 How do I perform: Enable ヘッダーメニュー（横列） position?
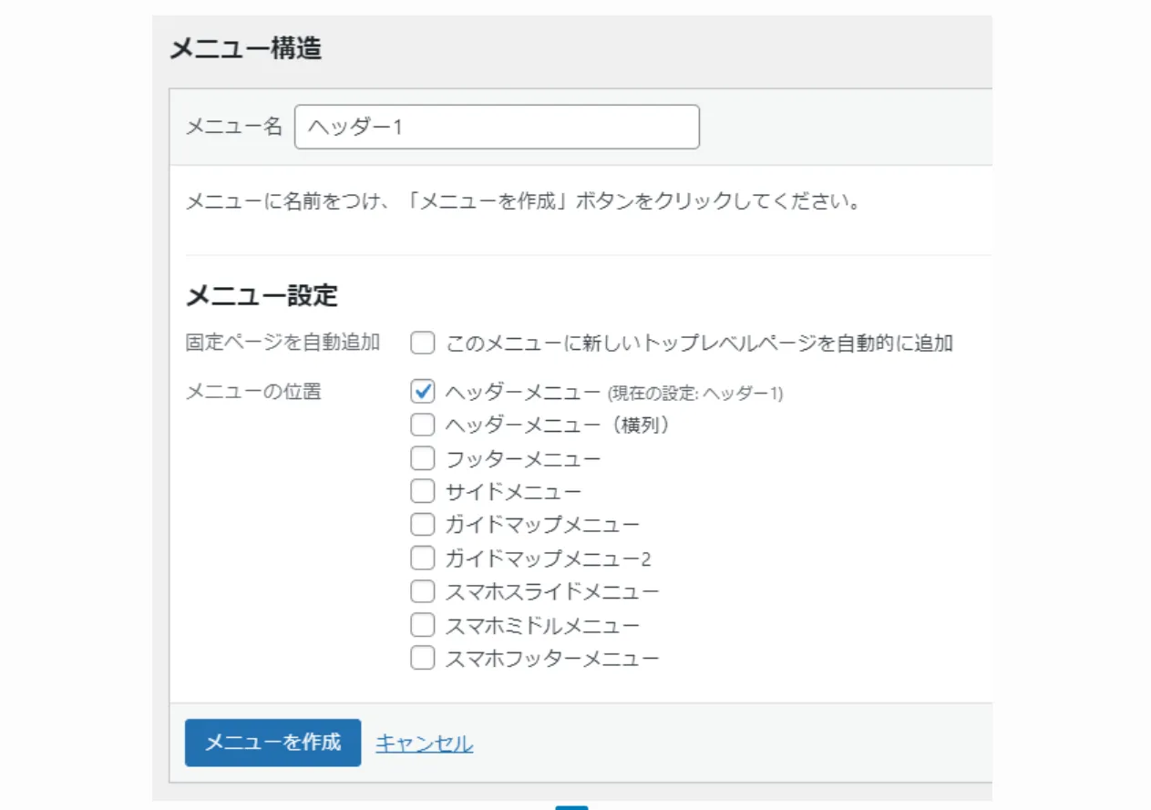click(422, 425)
